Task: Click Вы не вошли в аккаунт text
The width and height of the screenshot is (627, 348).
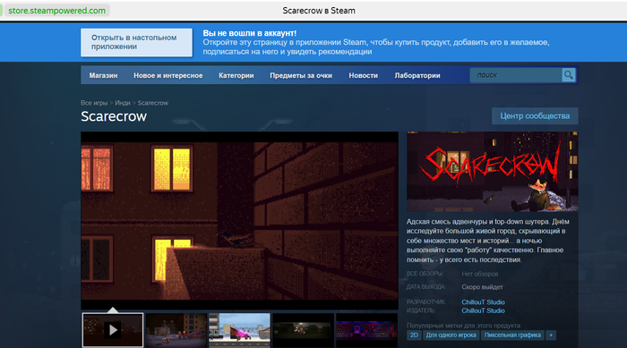Action: tap(250, 33)
